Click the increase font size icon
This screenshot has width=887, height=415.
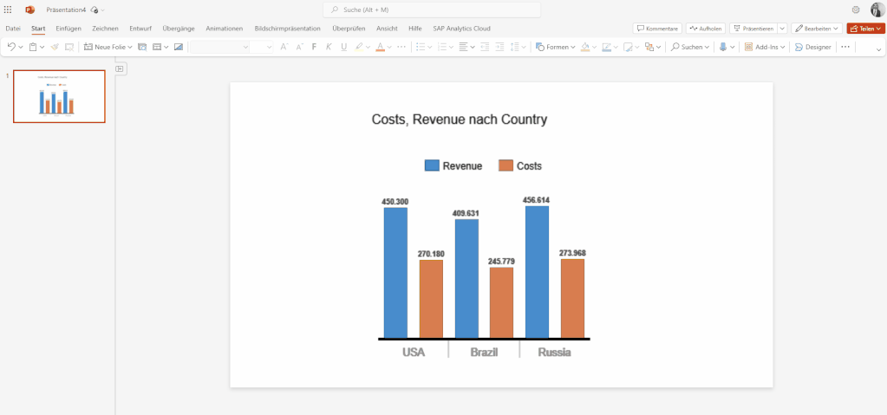point(283,47)
